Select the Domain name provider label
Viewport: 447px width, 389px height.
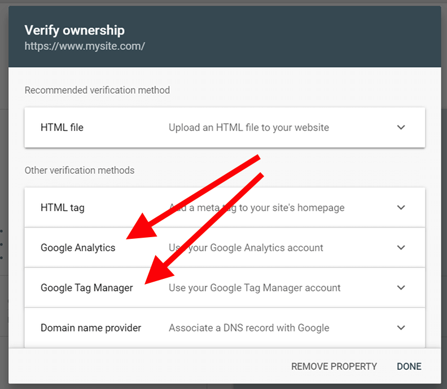(91, 328)
